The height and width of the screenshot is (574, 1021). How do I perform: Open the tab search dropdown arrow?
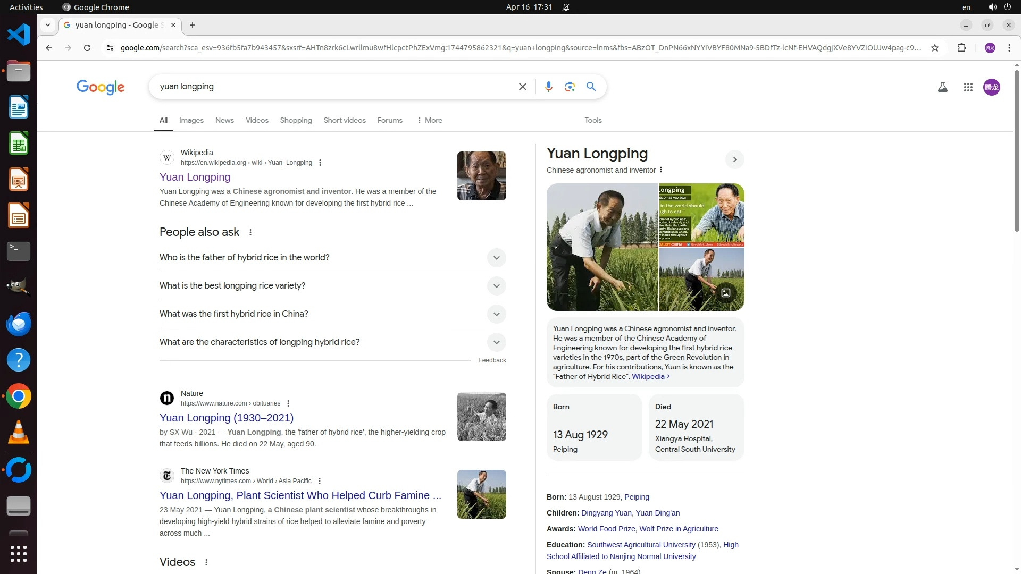pyautogui.click(x=48, y=25)
